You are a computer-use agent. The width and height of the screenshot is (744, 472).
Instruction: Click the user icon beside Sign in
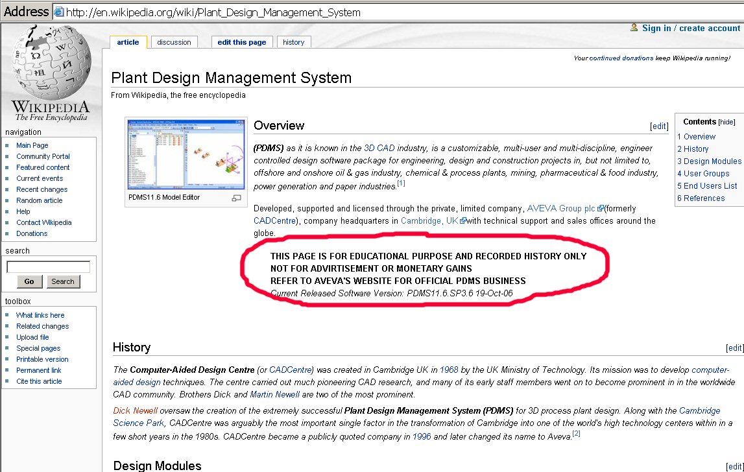point(634,27)
